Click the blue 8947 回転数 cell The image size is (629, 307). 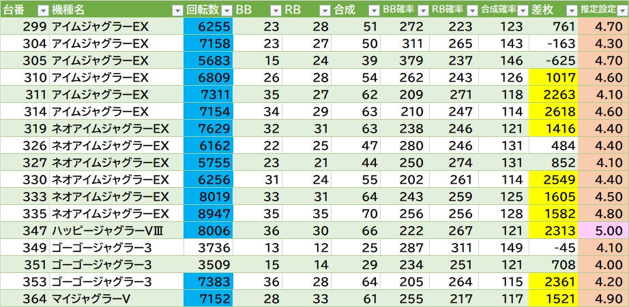tap(208, 214)
